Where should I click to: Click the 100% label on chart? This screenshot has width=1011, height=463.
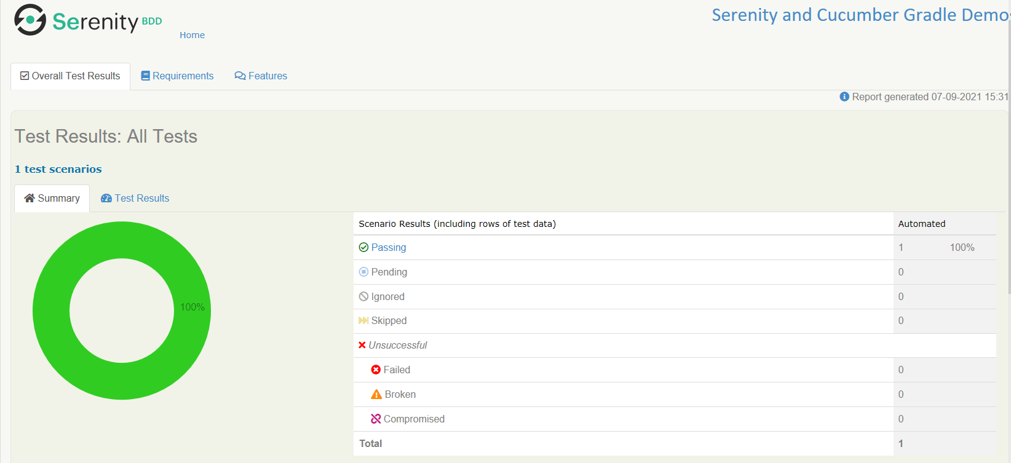(192, 307)
